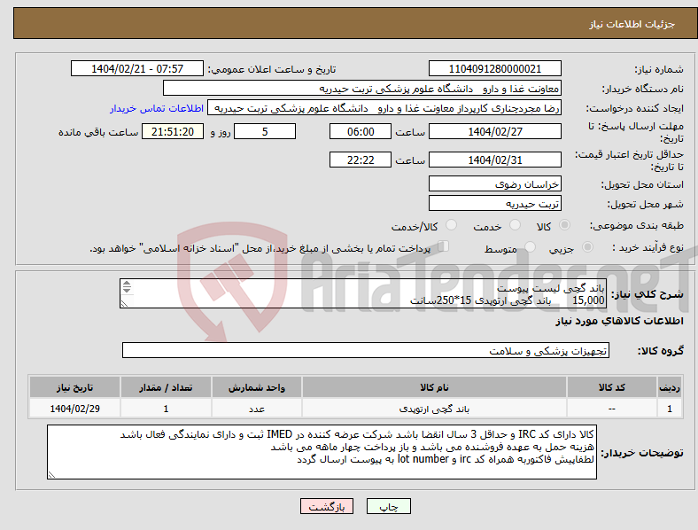Screen dimensions: 698x530
Task: Toggle the Islamic treasury payment checkbox
Action: click(444, 246)
